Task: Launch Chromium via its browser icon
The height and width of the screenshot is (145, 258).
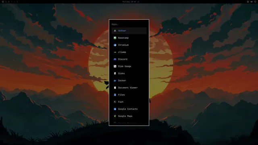Action: [115, 45]
